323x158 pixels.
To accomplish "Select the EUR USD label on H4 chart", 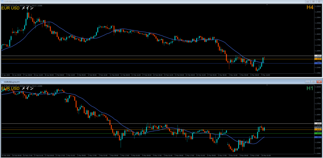I will point(10,8).
